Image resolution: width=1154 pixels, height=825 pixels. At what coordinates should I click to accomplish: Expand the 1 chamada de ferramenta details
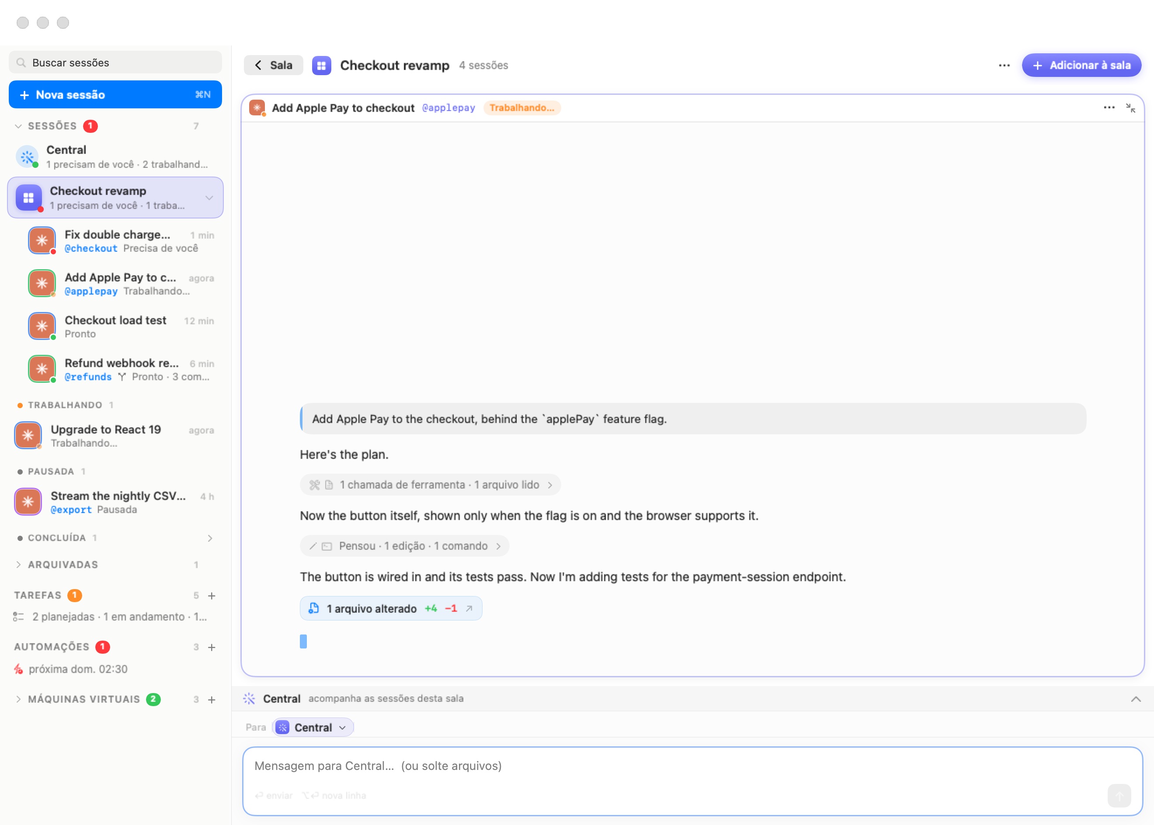[430, 485]
